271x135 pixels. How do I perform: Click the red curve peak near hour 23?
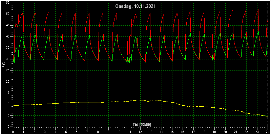(258, 9)
